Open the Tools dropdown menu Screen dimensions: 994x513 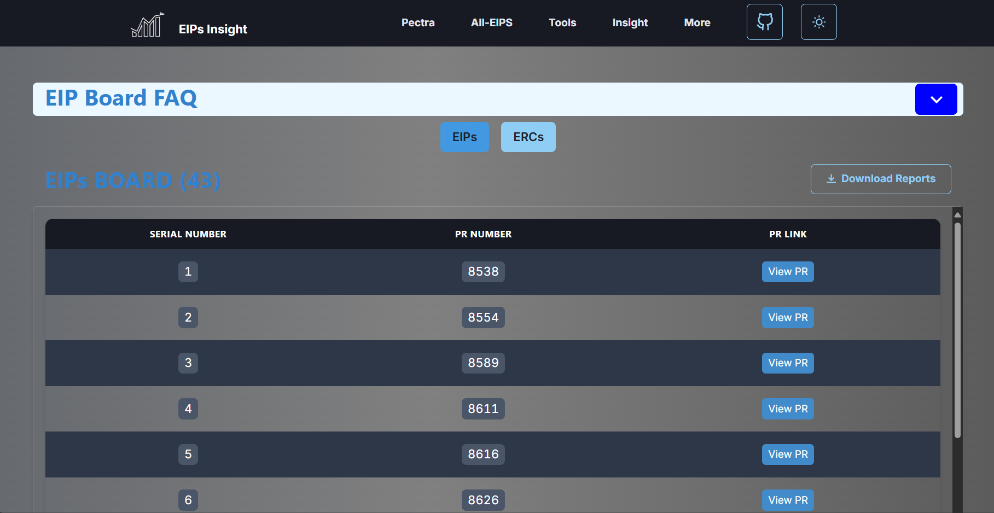[562, 22]
